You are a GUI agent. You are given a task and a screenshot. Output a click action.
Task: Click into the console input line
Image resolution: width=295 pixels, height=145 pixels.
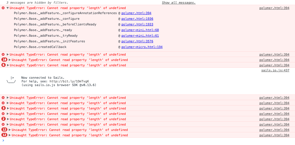point(141,140)
